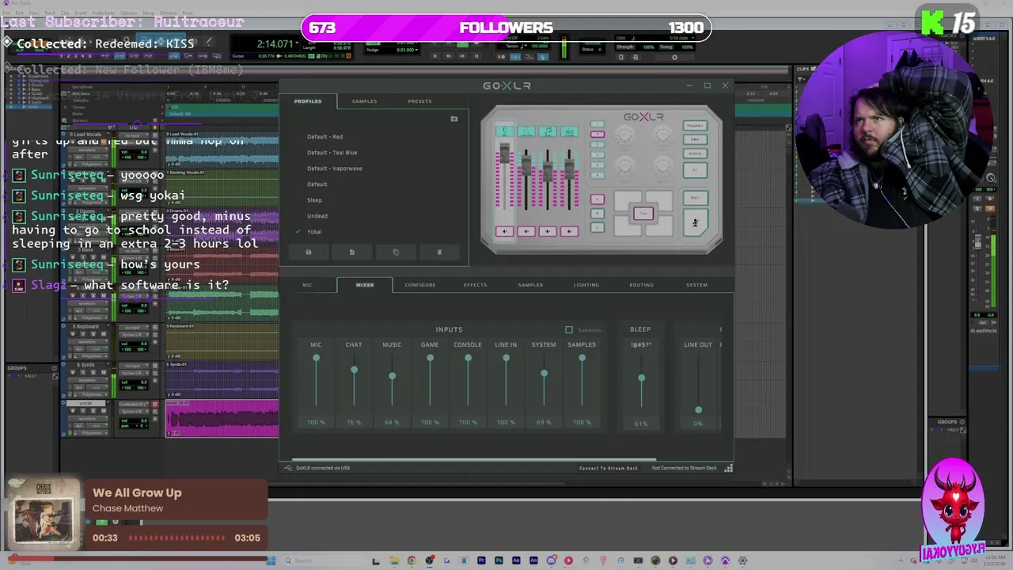This screenshot has width=1013, height=570.
Task: Toggle the Hardtune effect button on device
Action: (x=696, y=154)
